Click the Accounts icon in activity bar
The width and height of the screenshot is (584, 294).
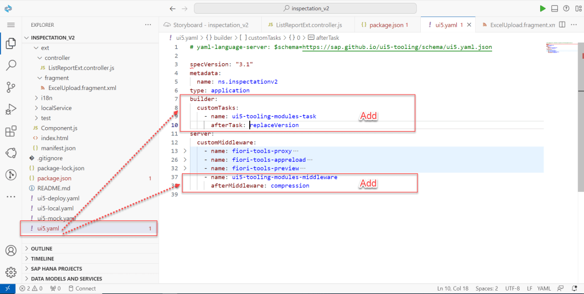[10, 251]
